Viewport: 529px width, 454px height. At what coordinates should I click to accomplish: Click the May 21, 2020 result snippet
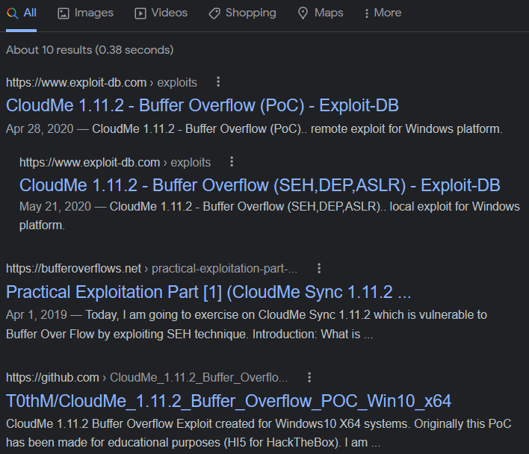click(270, 216)
